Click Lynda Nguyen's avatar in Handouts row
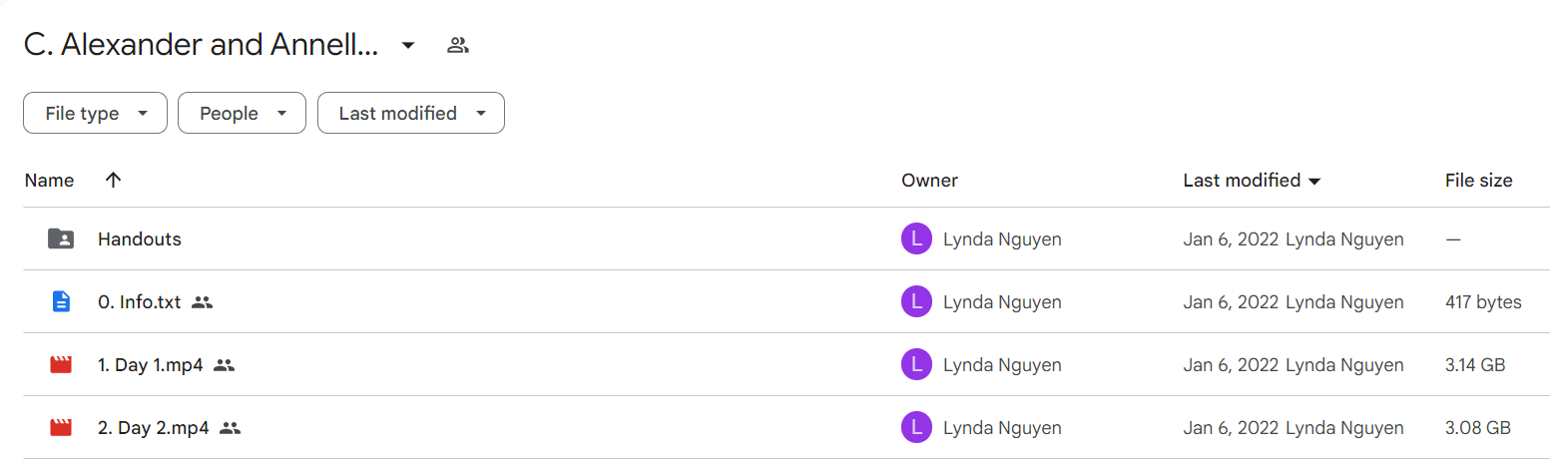The width and height of the screenshot is (1550, 464). pos(916,239)
